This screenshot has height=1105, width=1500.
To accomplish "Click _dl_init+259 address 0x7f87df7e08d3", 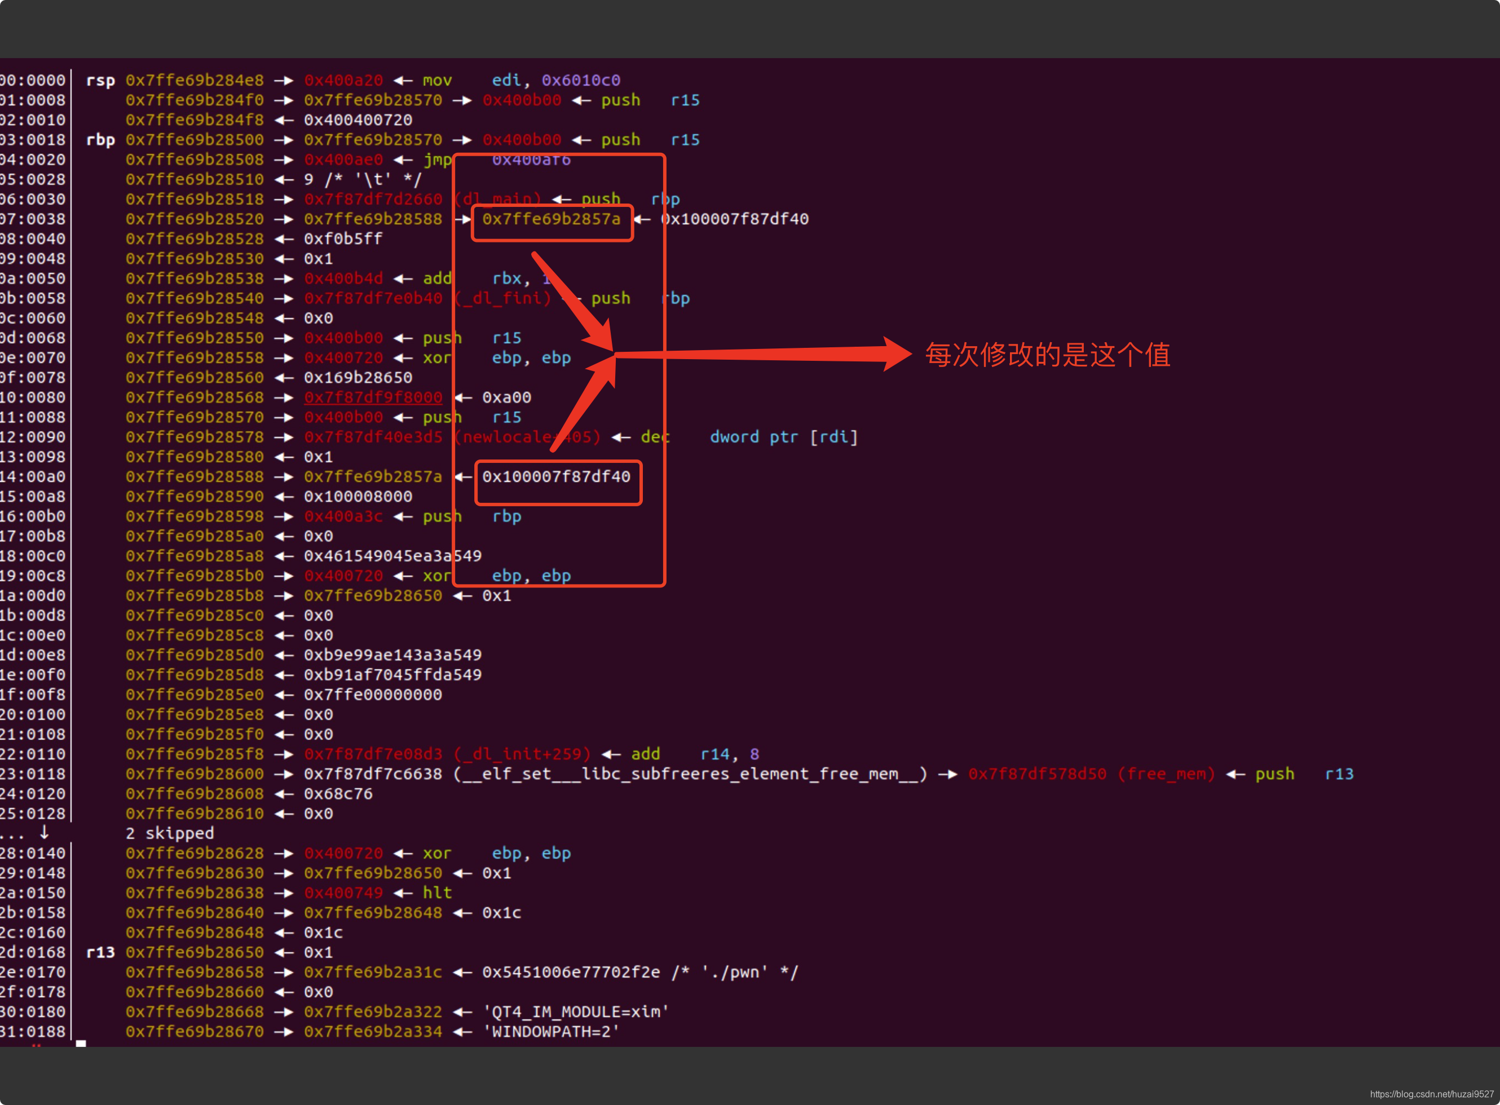I will point(373,754).
